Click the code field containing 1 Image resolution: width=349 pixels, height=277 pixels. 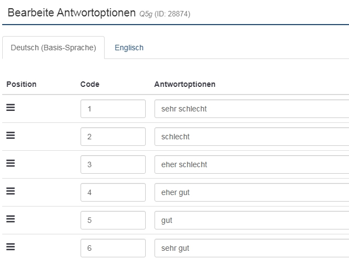113,109
